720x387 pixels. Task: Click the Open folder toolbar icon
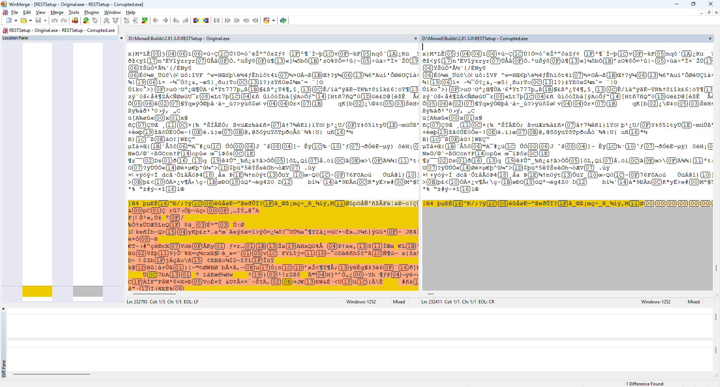(24, 21)
